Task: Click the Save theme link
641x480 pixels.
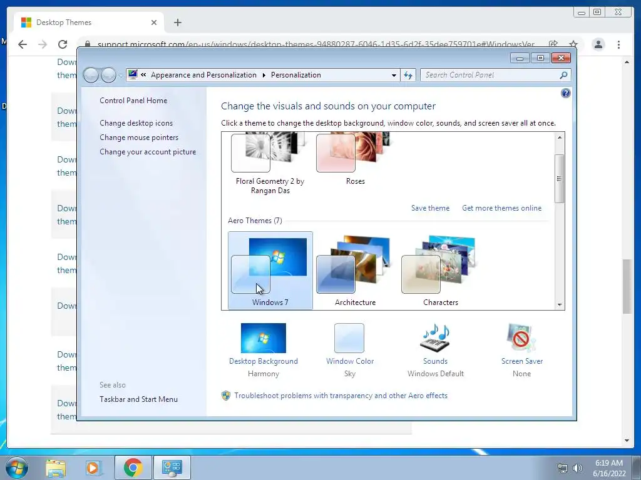Action: pyautogui.click(x=430, y=207)
